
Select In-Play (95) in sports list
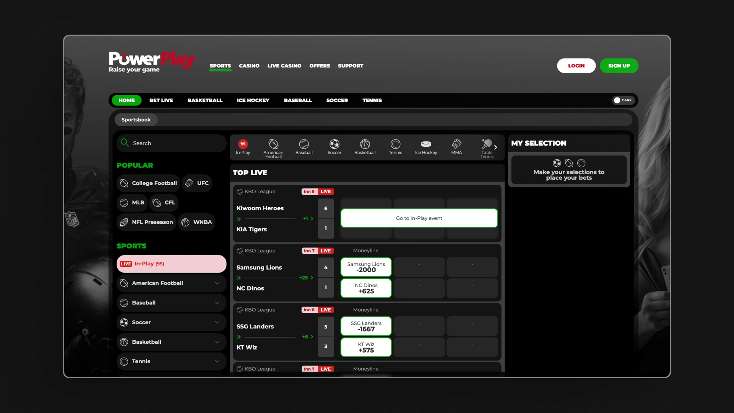point(171,264)
